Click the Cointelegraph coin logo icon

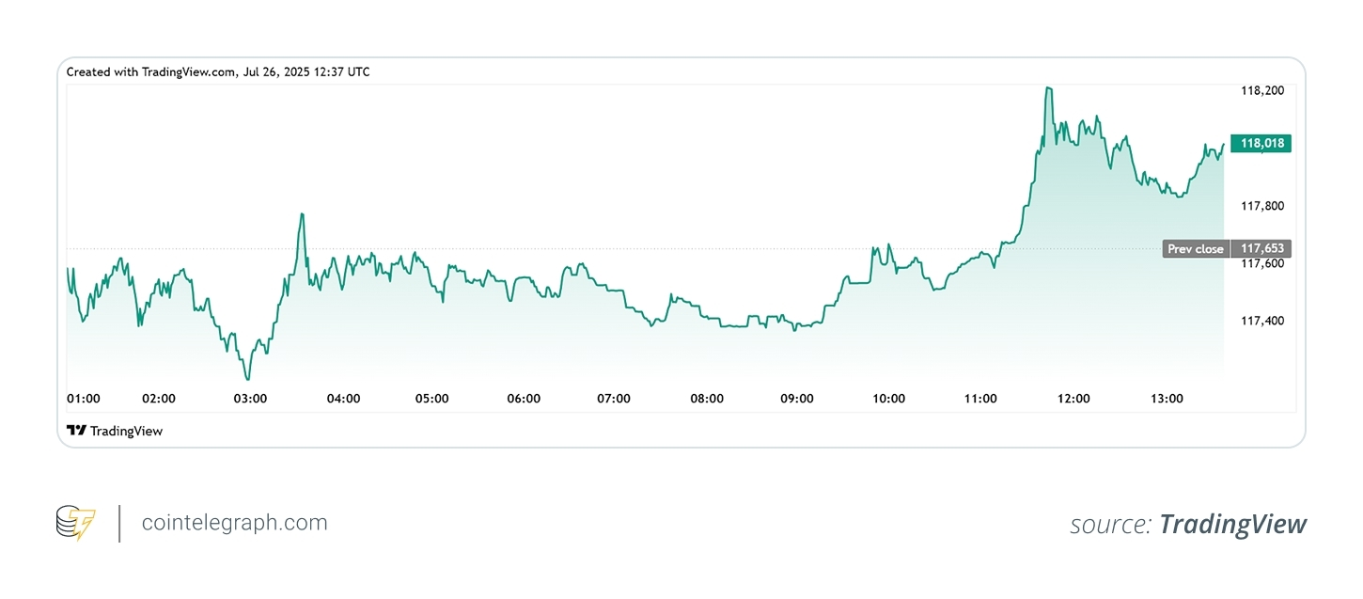click(x=76, y=523)
